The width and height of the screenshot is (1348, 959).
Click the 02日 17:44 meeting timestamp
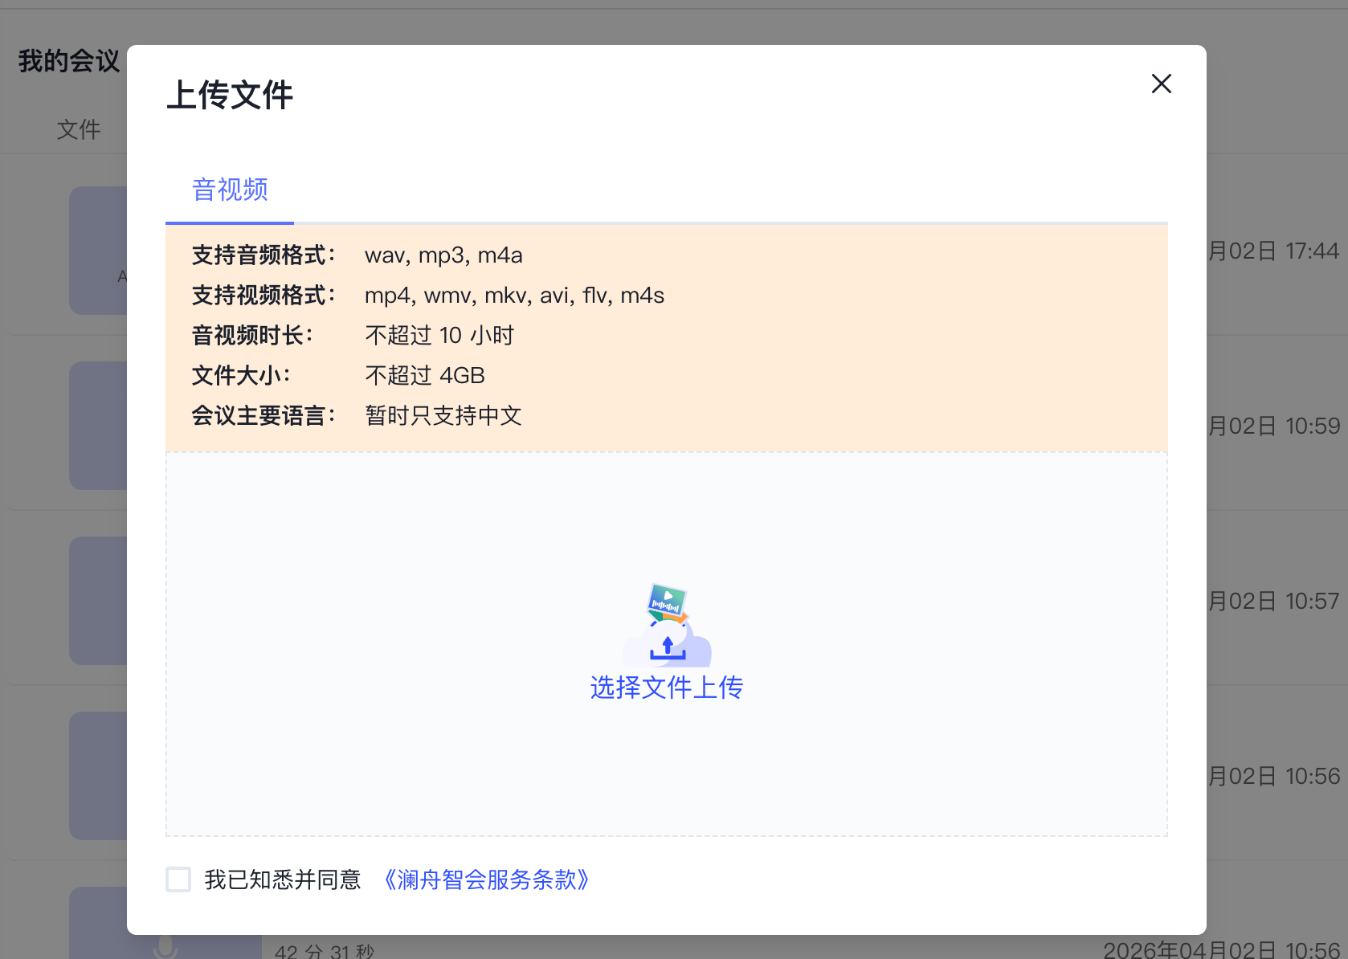tap(1273, 251)
